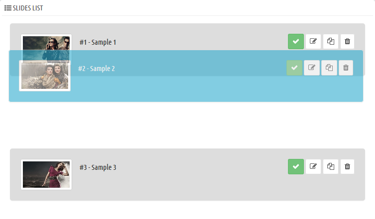Duplicate the Sample 1 slide

coord(330,42)
